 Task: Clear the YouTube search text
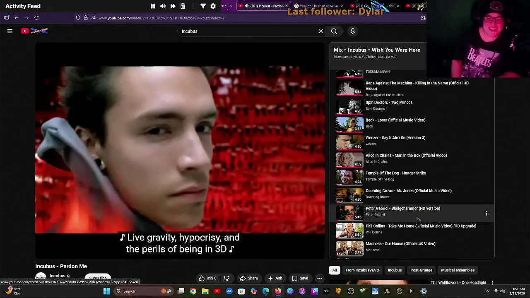tap(320, 31)
